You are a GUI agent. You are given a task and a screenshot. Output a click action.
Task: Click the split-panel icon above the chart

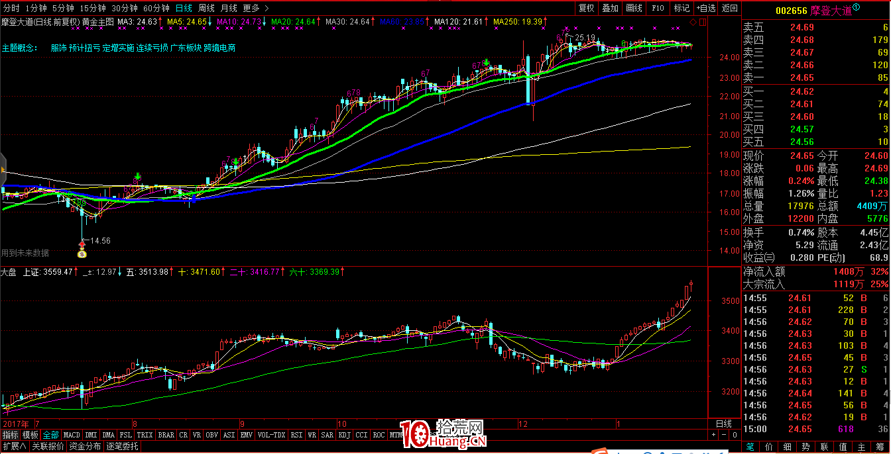703,22
